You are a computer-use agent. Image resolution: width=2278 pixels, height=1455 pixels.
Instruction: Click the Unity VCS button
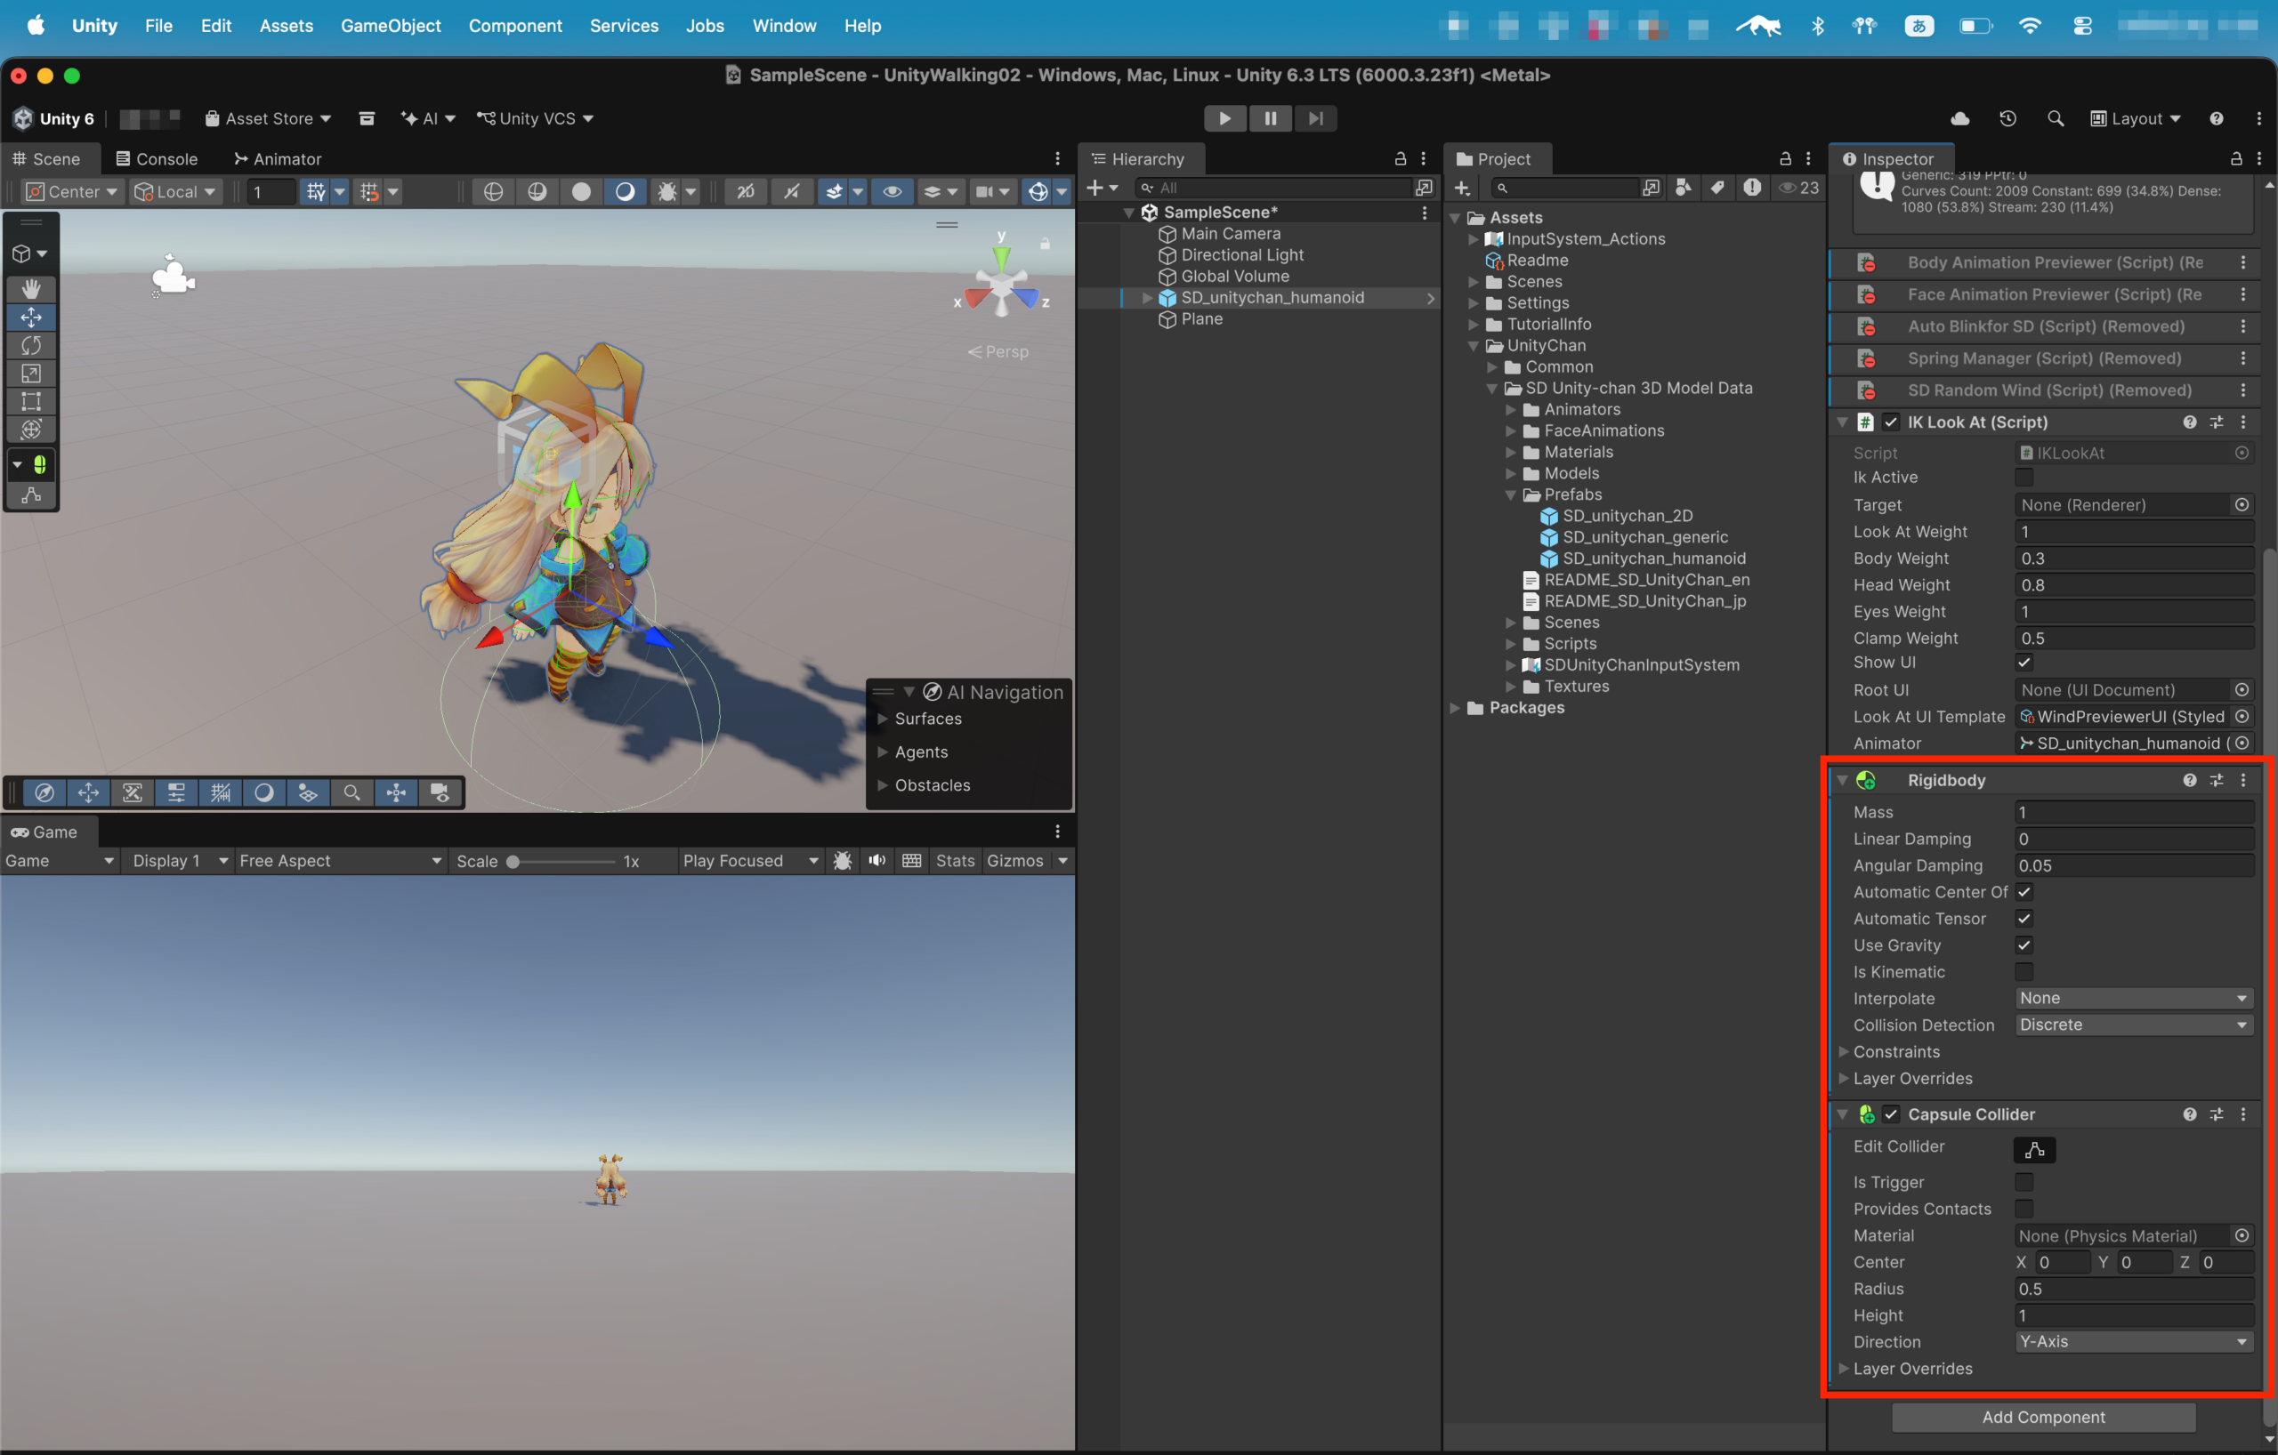[535, 118]
